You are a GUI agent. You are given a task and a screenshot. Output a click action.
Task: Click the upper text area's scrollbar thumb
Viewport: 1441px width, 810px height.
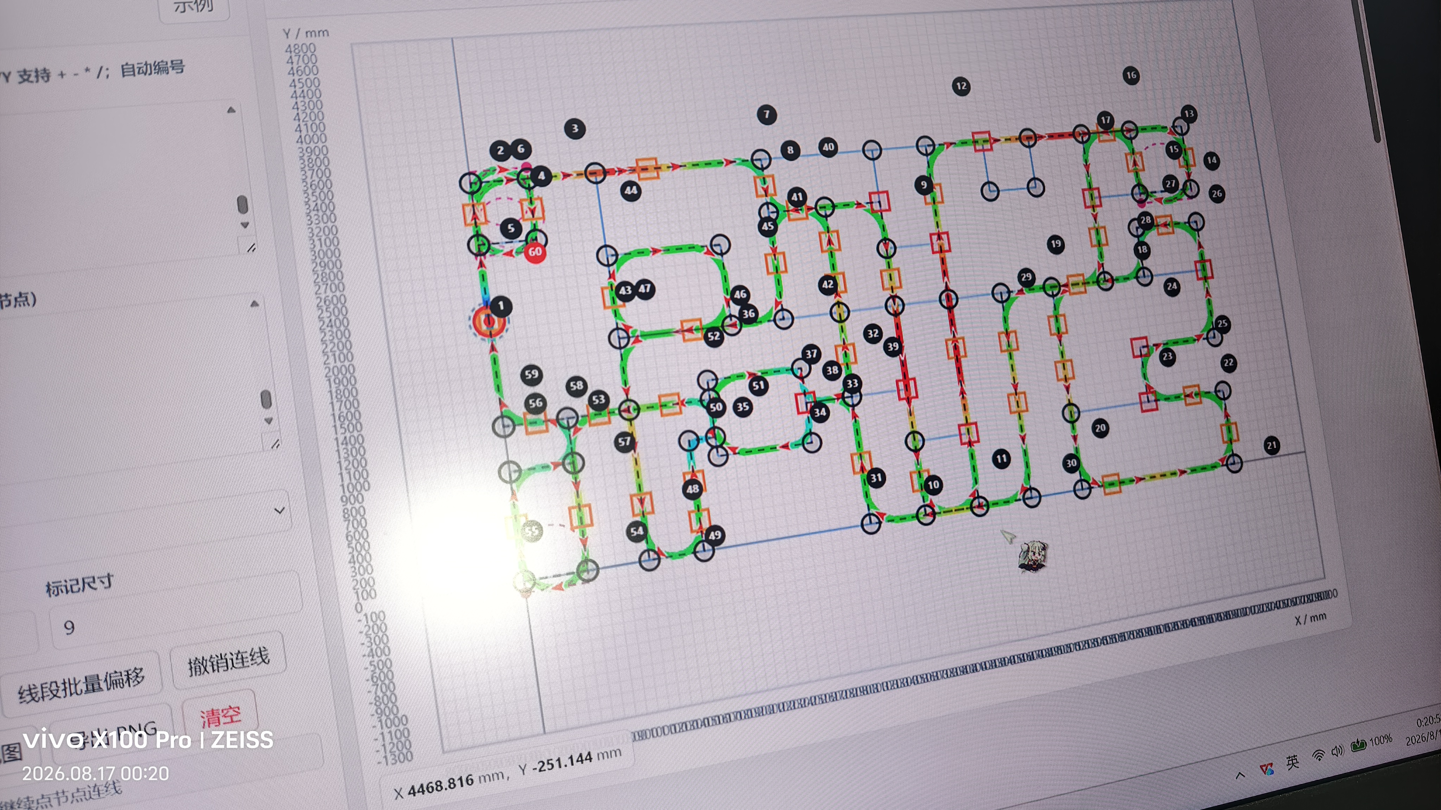(242, 204)
